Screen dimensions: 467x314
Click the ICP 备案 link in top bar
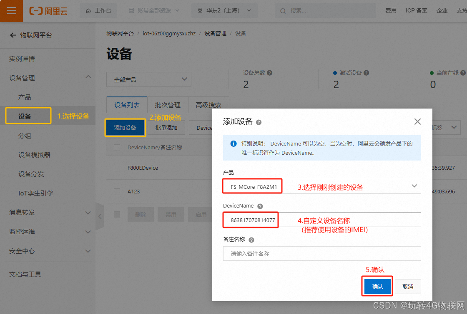417,11
